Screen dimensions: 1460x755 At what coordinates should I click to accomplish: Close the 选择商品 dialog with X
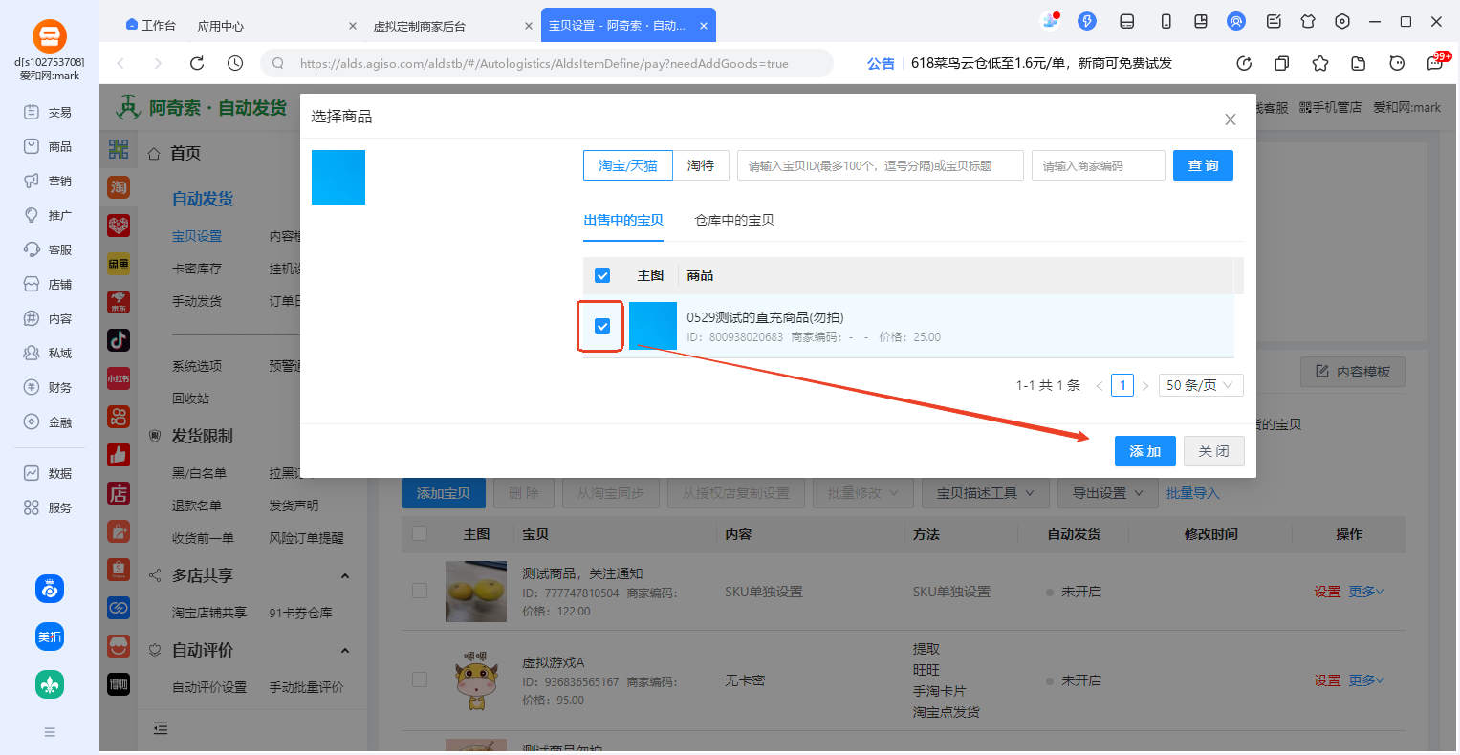pos(1231,119)
